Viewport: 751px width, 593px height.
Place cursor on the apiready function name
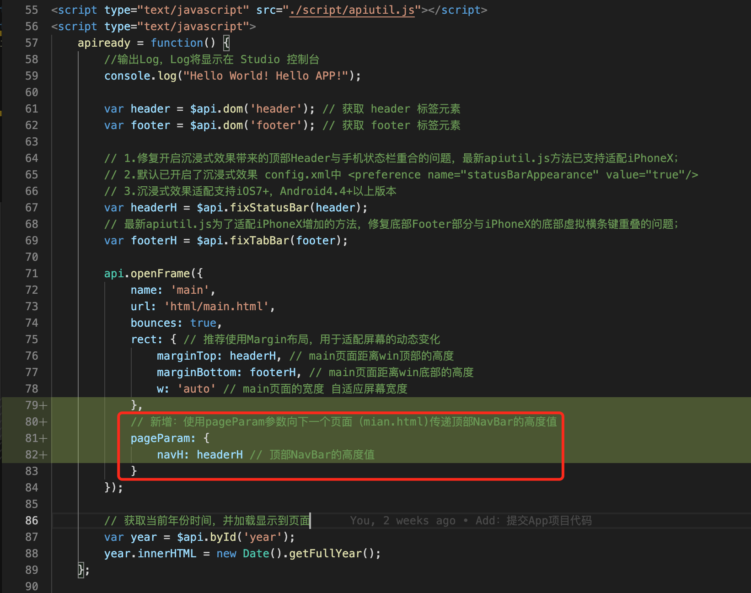click(104, 43)
